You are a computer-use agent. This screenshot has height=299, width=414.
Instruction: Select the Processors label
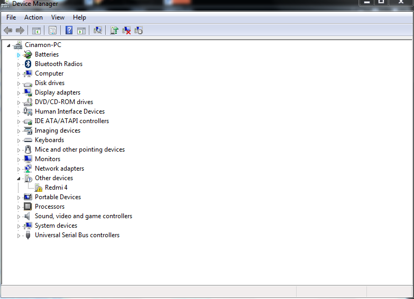pyautogui.click(x=50, y=207)
